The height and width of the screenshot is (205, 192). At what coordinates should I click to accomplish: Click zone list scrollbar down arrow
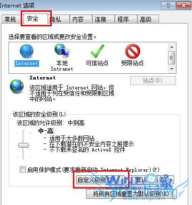coord(172,69)
